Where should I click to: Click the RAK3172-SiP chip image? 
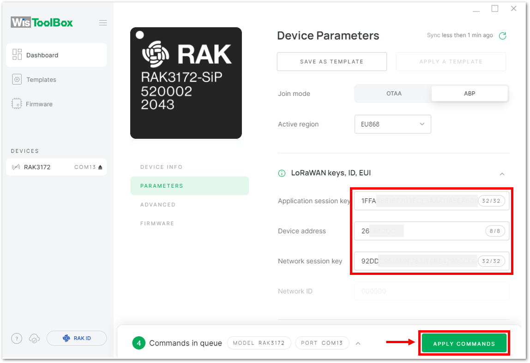[x=186, y=83]
